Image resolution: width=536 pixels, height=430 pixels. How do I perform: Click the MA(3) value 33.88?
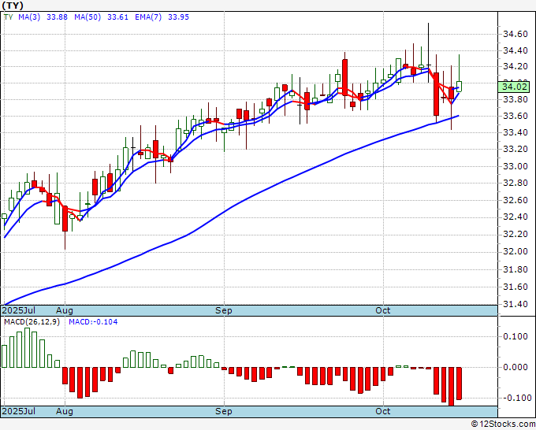point(57,17)
